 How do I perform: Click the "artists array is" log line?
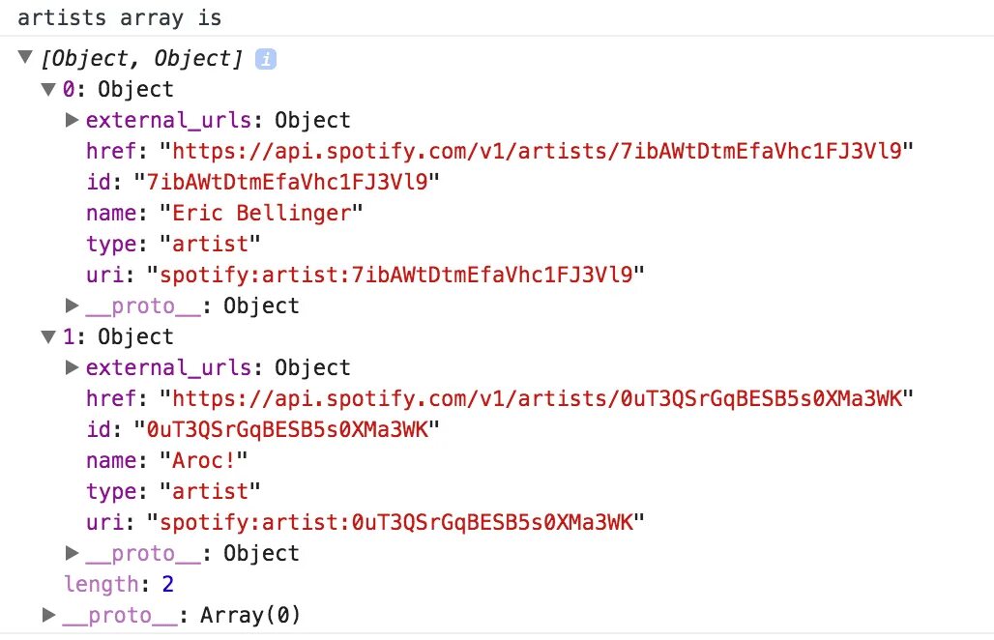coord(120,17)
